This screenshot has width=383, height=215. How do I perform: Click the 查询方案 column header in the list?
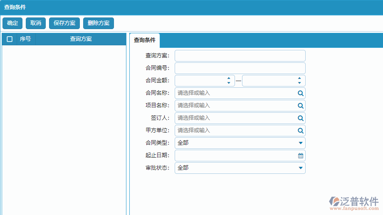click(x=81, y=39)
